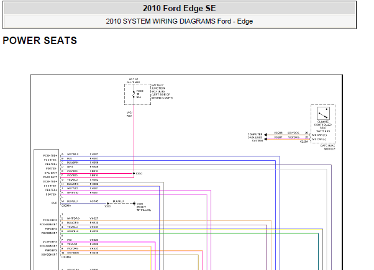The width and height of the screenshot is (374, 270).
Task: Click pin F 'VIO/RED' wire label
Action: (x=72, y=176)
